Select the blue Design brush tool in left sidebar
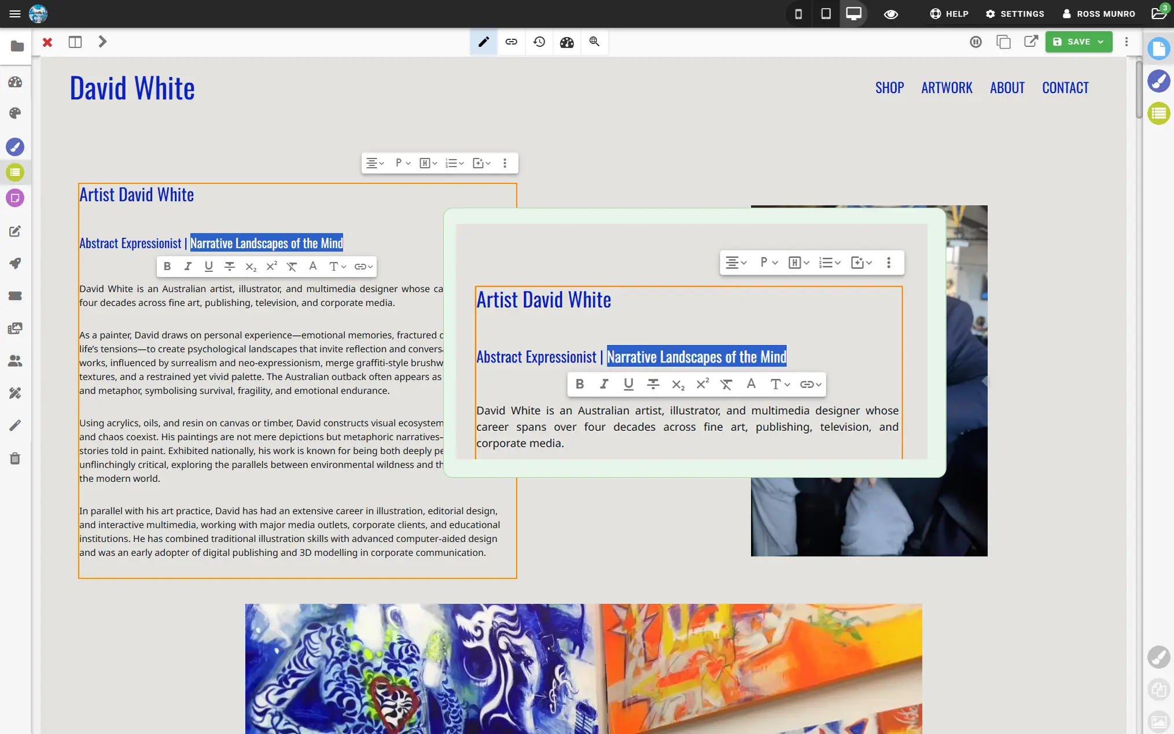Image resolution: width=1174 pixels, height=734 pixels. 15,147
